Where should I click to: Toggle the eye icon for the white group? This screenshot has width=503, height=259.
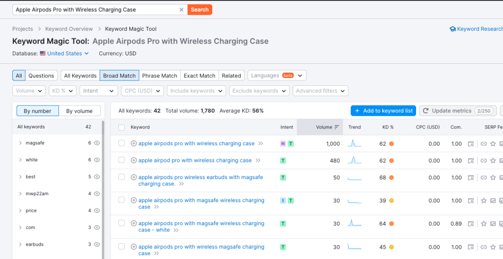click(97, 160)
